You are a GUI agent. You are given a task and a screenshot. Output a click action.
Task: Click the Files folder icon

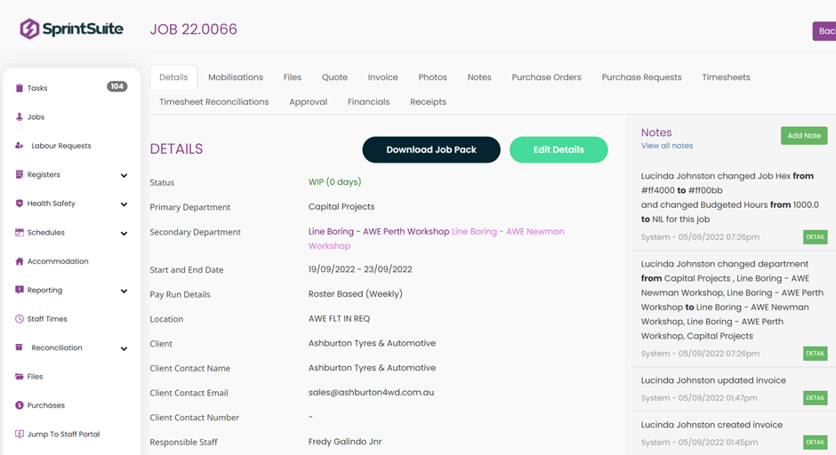[20, 376]
